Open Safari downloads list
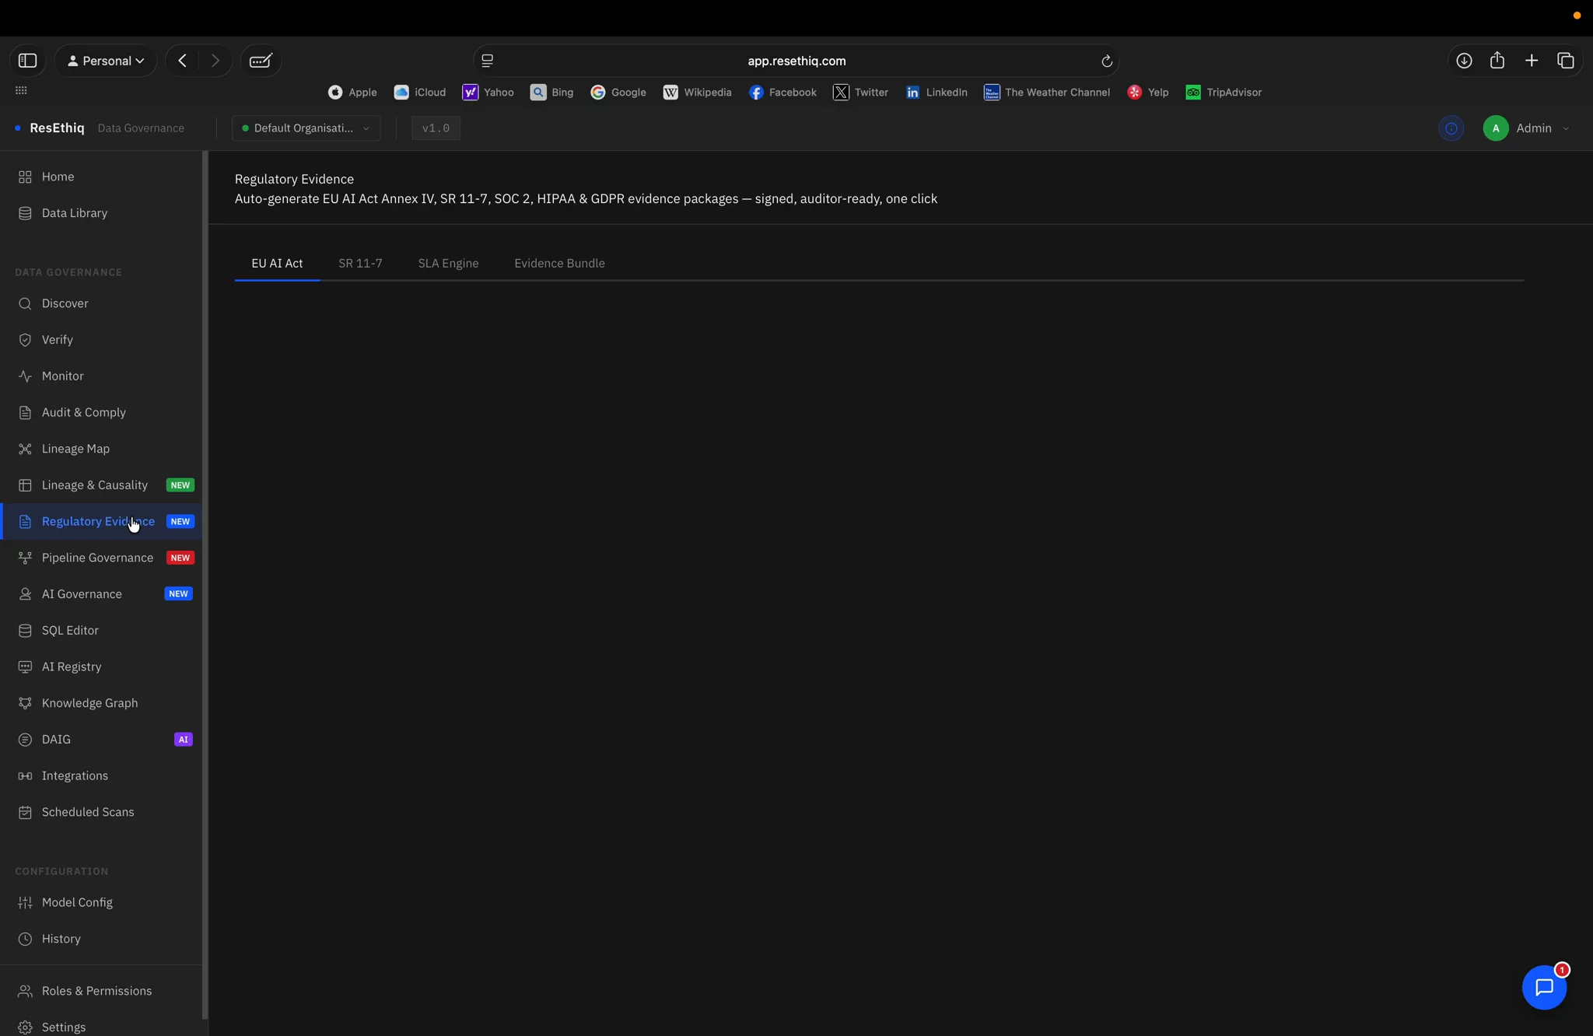This screenshot has height=1036, width=1593. point(1464,61)
